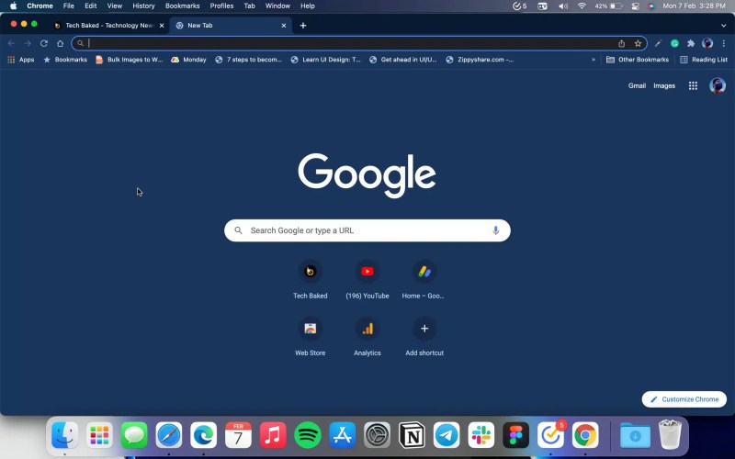Open the Web Store shortcut
Screen dimensions: 735x459
point(310,337)
